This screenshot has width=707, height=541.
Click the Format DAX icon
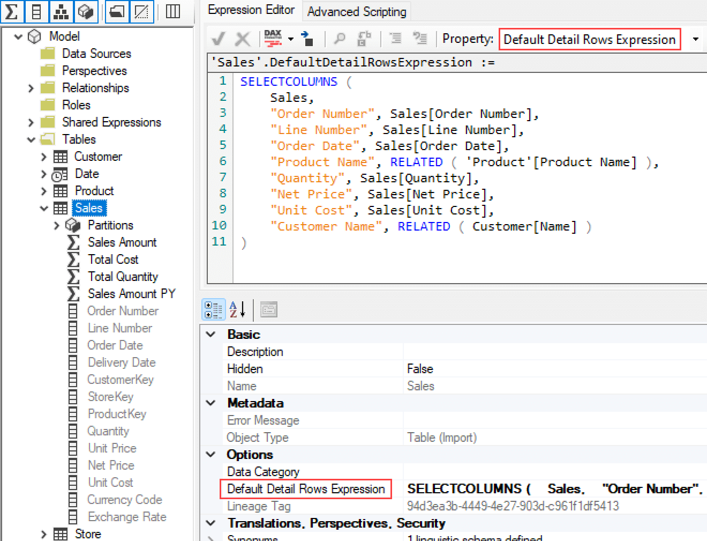tap(273, 39)
